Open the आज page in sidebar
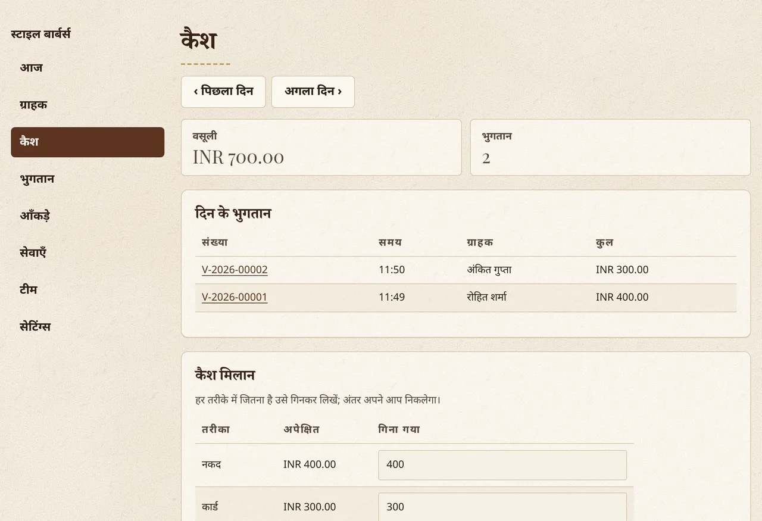Image resolution: width=762 pixels, height=521 pixels. pyautogui.click(x=88, y=68)
